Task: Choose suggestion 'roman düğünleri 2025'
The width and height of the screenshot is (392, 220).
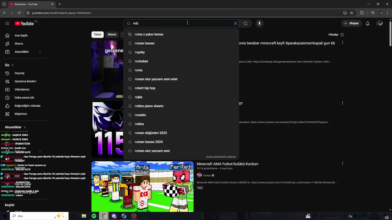Action: tap(181, 133)
